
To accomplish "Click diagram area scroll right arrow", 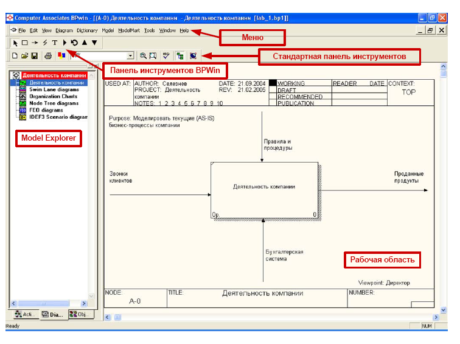I will 436,317.
